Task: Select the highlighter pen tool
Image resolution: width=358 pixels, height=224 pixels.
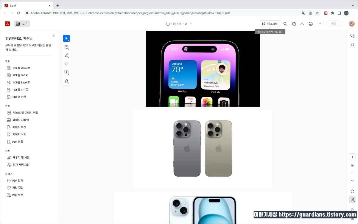Action: coord(66,55)
